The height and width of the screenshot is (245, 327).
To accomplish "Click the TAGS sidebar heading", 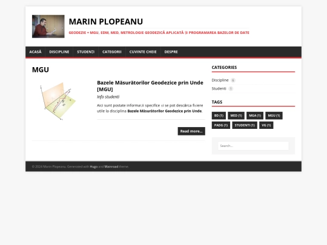I will [x=217, y=102].
